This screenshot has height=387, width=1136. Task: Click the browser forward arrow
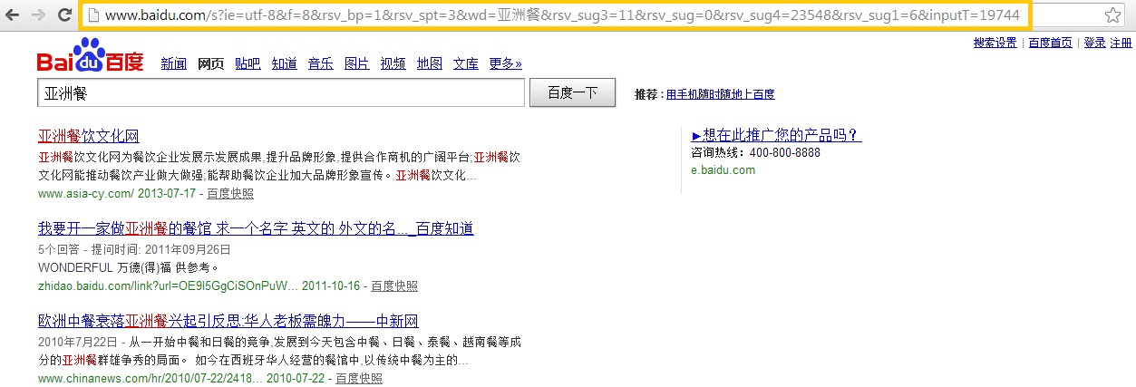tap(38, 15)
